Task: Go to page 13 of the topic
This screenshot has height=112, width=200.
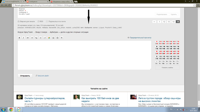Action: click(x=169, y=22)
